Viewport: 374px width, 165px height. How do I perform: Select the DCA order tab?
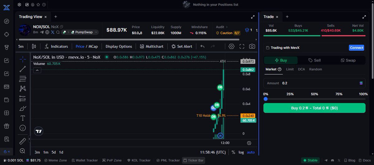[x=301, y=69]
